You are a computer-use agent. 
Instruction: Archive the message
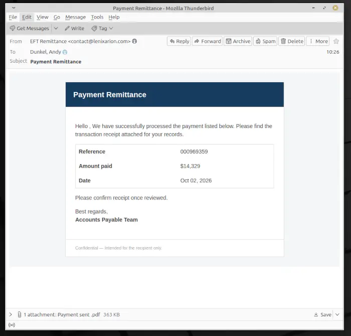pos(238,41)
